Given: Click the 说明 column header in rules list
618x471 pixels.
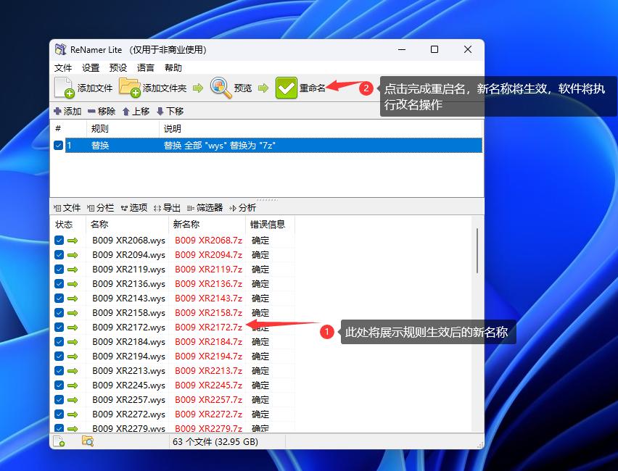Looking at the screenshot, I should tap(321, 129).
